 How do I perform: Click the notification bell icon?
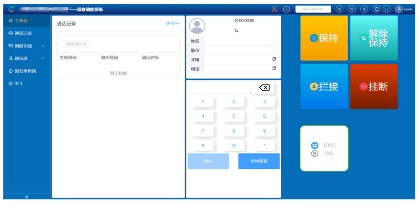[x=376, y=9]
